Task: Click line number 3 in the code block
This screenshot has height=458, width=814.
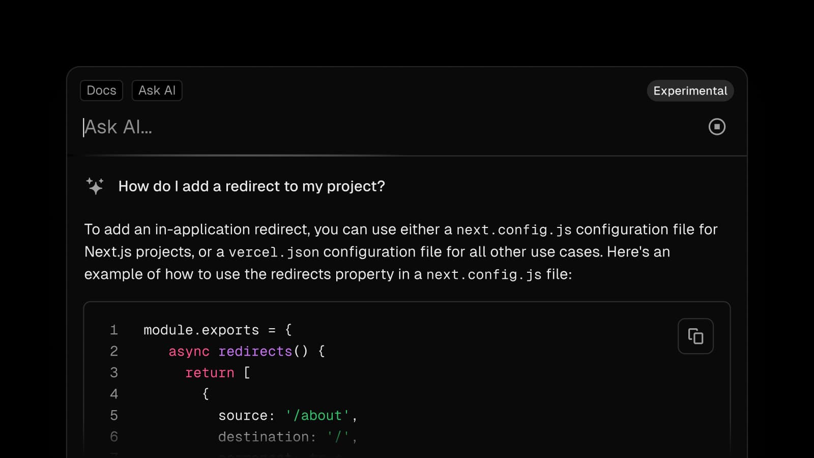Action: [114, 373]
